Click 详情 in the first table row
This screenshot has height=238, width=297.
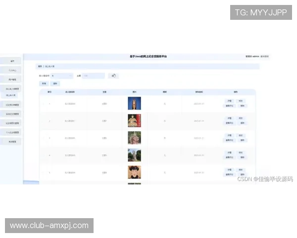(229, 101)
